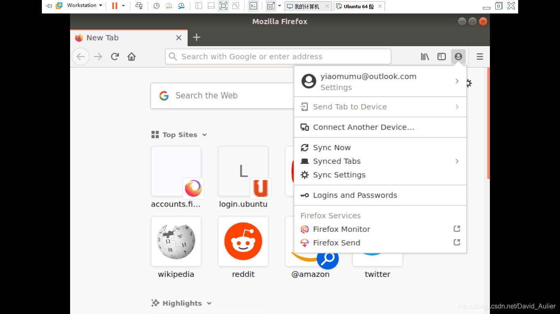Open Sync Settings
The height and width of the screenshot is (314, 560).
pyautogui.click(x=380, y=175)
